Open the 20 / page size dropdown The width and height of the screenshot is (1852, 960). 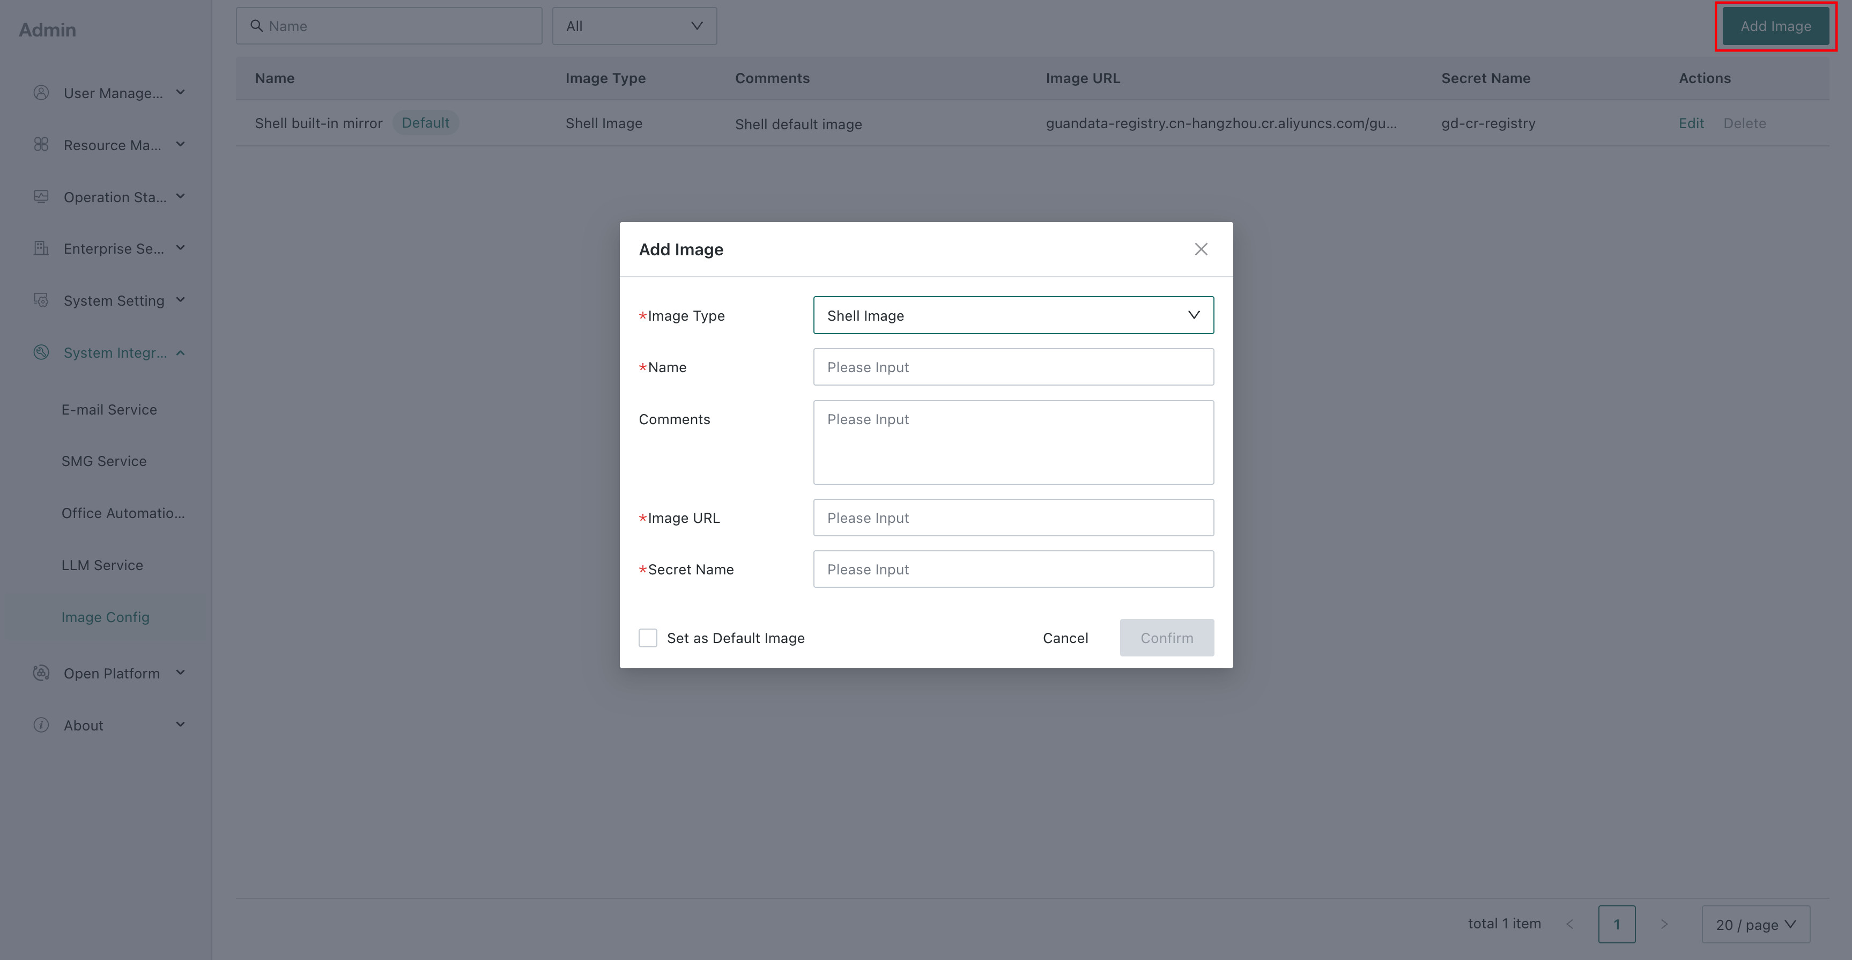(1755, 924)
